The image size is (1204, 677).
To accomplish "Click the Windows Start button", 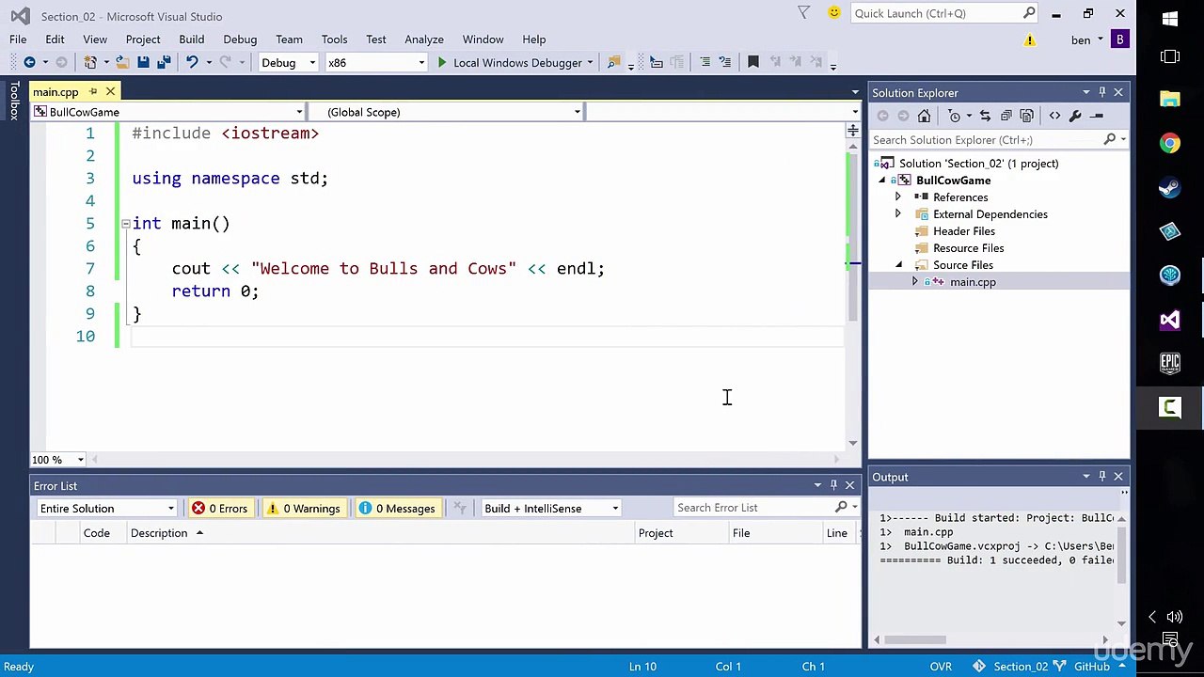I will click(x=1170, y=18).
